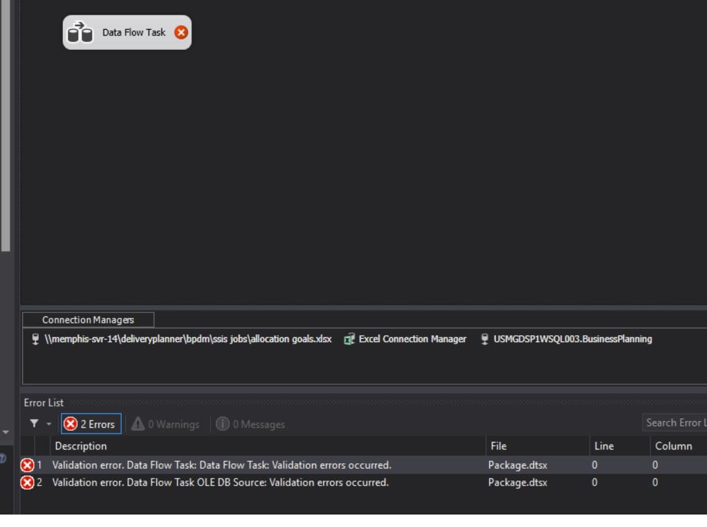The height and width of the screenshot is (527, 707).
Task: Toggle the 0 Warnings filter button
Action: tap(165, 424)
